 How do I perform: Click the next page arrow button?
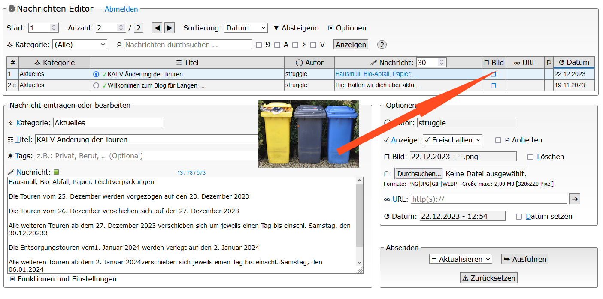(170, 28)
